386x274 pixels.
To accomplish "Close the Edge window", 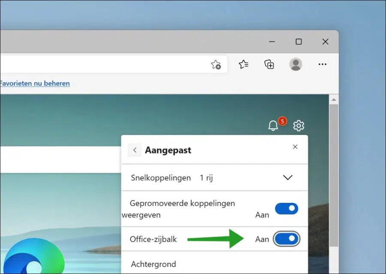I will click(x=325, y=42).
